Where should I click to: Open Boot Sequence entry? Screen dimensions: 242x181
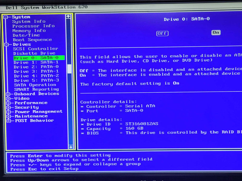[x=32, y=40]
